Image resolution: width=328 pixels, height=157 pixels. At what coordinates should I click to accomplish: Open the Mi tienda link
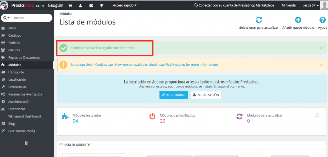[289, 5]
